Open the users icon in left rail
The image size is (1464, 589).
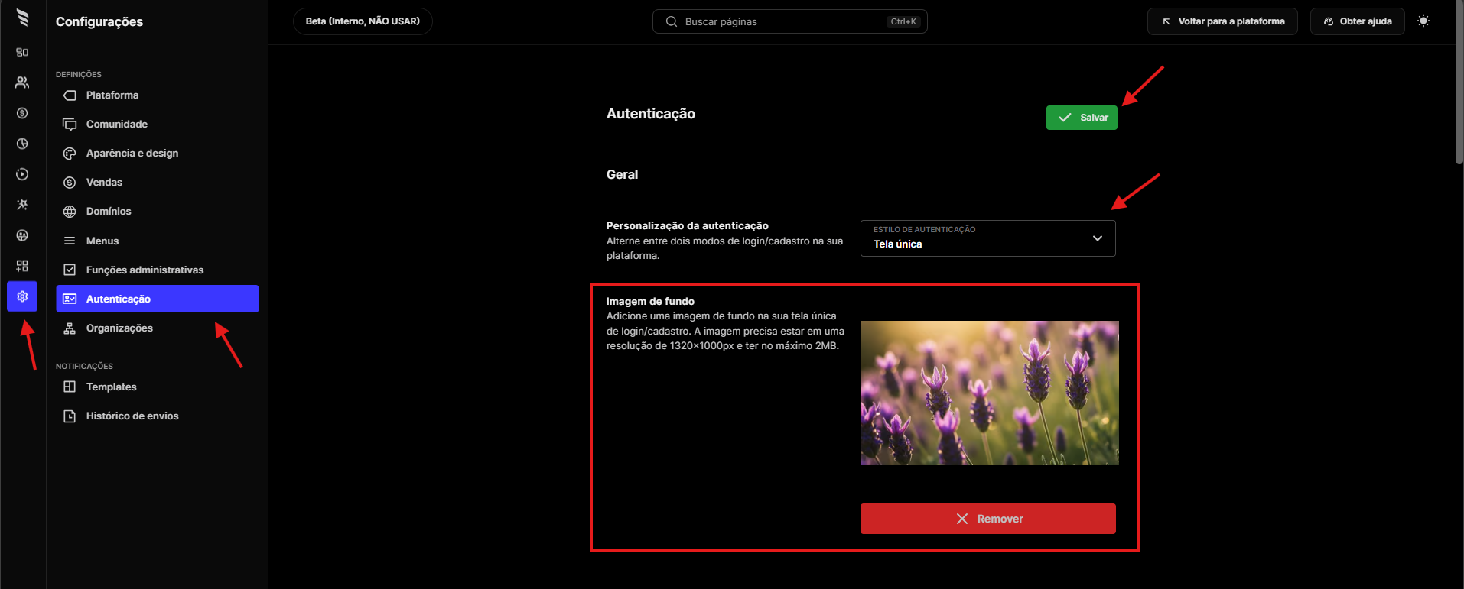22,83
